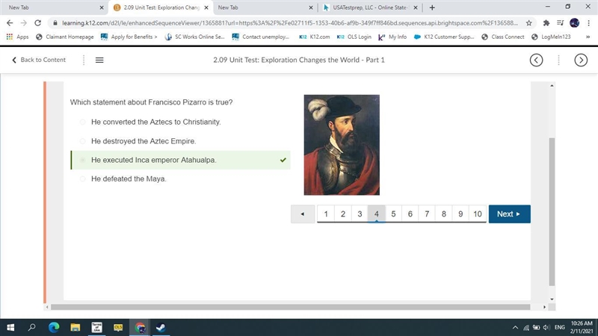Open the OLS taskbar application icon

click(118, 327)
